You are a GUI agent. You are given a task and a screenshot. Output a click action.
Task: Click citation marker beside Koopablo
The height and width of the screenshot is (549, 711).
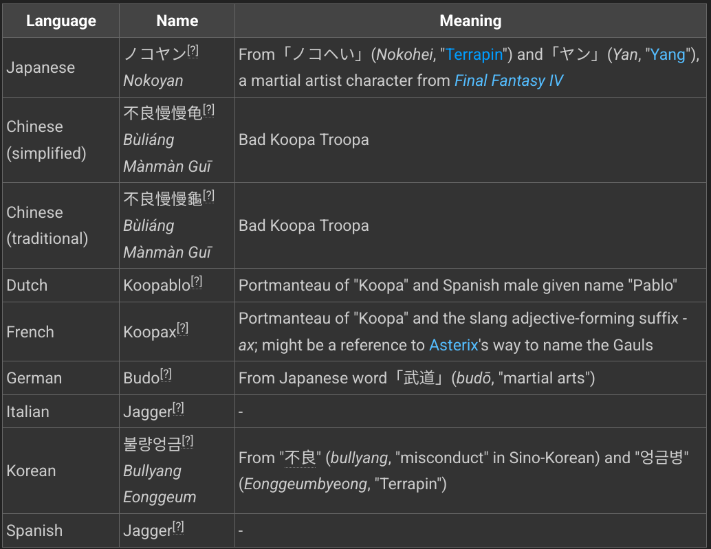197,282
